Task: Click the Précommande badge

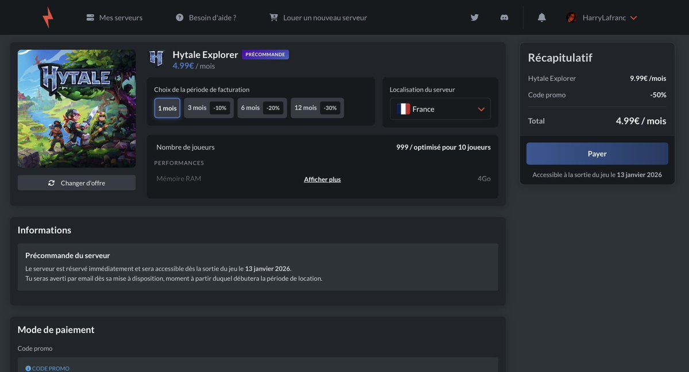Action: point(265,54)
